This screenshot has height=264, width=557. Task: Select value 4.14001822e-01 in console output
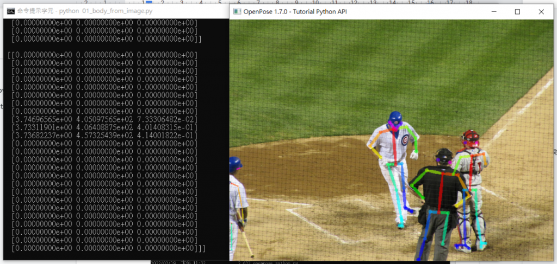point(165,136)
